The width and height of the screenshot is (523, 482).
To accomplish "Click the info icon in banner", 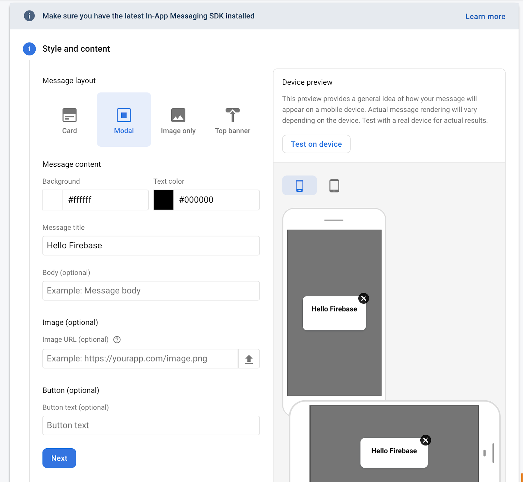I will (x=29, y=16).
